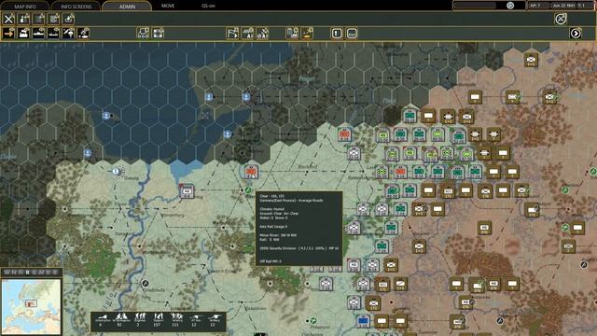Toggle the W filter letter above the minimap
Screen dimensions: 597x336
point(7,273)
